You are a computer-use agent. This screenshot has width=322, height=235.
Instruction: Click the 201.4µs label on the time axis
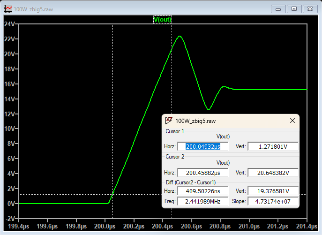tap(307, 227)
